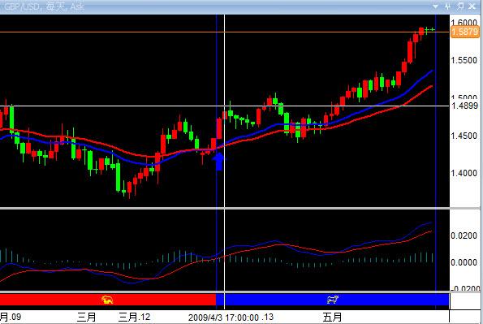Click the 1.5500 price axis label
Viewport: 483px width, 324px height.
[464, 60]
